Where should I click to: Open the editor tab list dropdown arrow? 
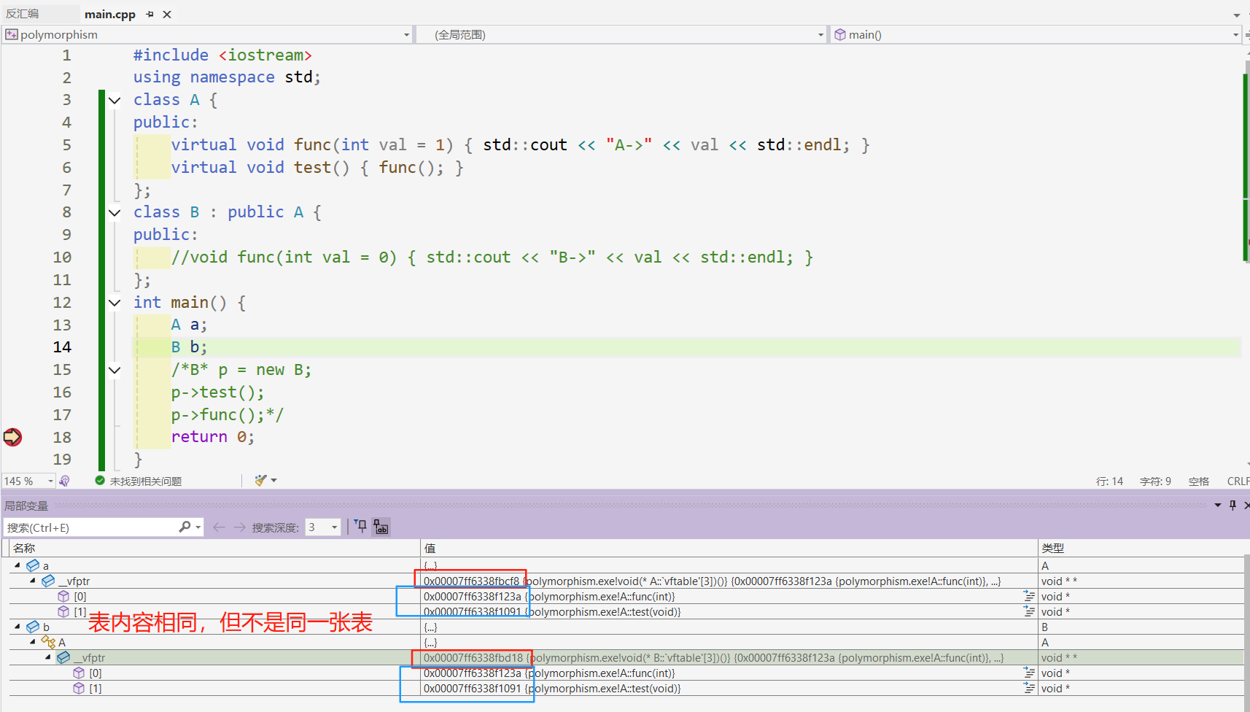(x=1236, y=15)
